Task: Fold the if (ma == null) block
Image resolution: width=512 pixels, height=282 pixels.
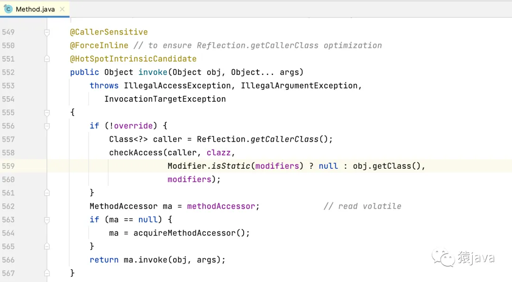Action: point(47,220)
